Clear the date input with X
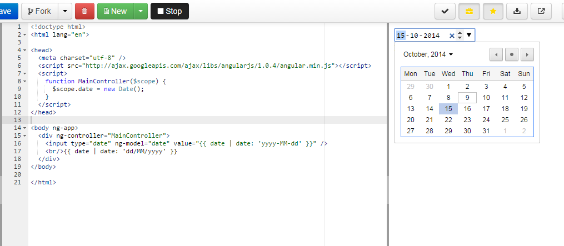564x246 pixels. point(452,35)
